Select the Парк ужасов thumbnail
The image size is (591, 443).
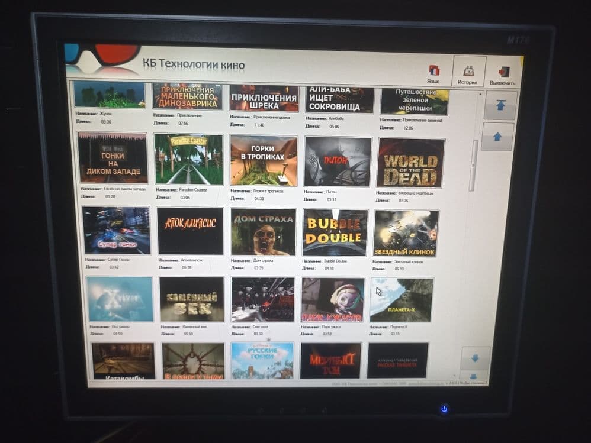click(333, 300)
